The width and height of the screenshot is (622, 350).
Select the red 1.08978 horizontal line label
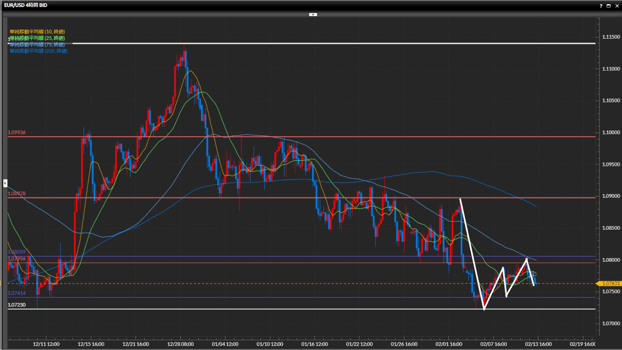point(17,193)
